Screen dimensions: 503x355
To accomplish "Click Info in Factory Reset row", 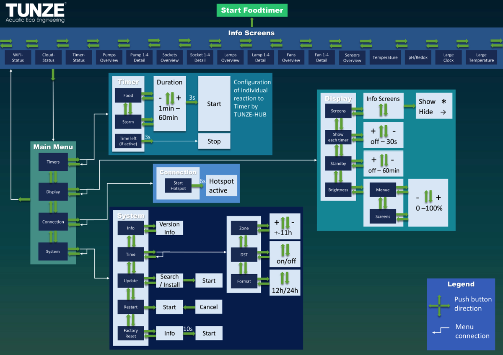I will click(x=169, y=333).
